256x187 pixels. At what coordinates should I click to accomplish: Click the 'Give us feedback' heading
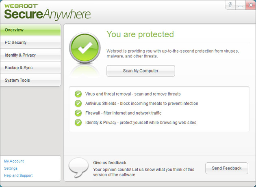point(110,163)
